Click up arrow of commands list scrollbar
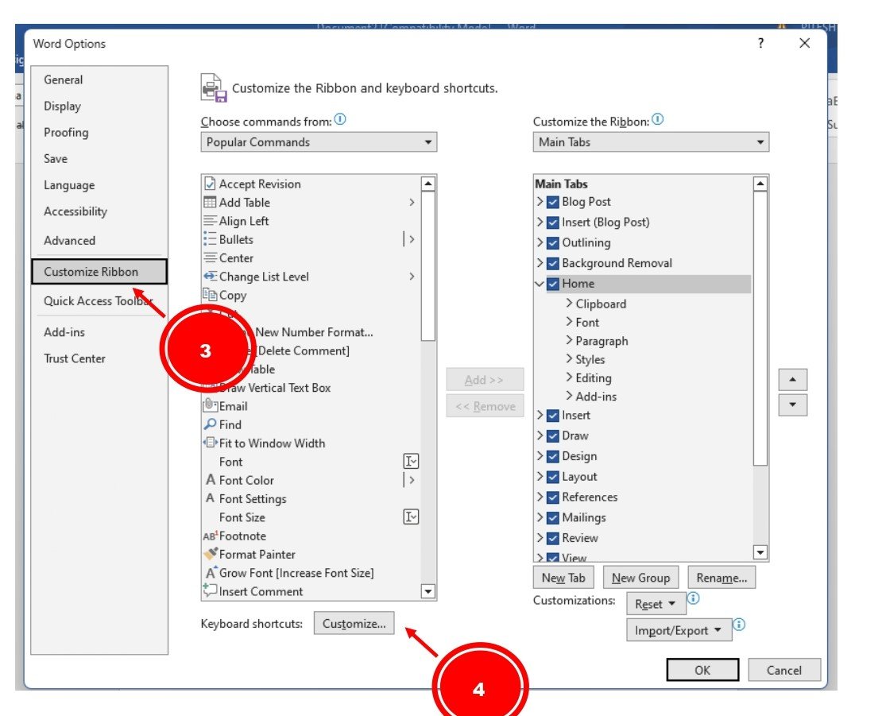This screenshot has height=716, width=882. click(x=428, y=184)
